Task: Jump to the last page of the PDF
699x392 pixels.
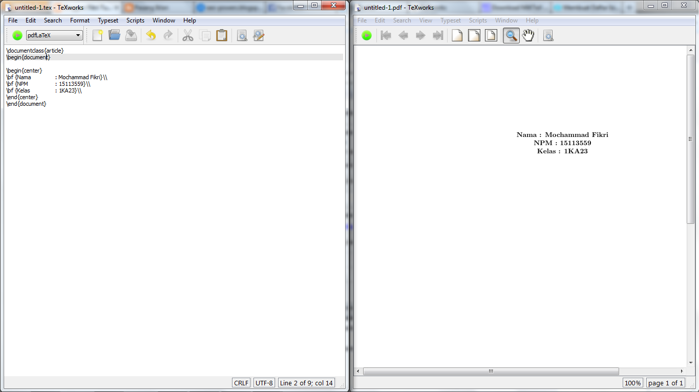Action: pyautogui.click(x=437, y=35)
